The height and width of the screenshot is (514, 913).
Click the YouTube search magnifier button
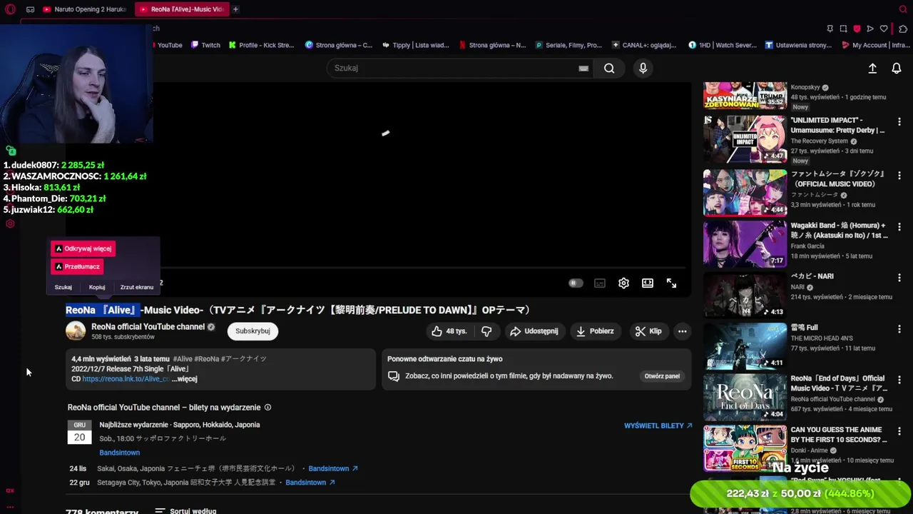609,68
